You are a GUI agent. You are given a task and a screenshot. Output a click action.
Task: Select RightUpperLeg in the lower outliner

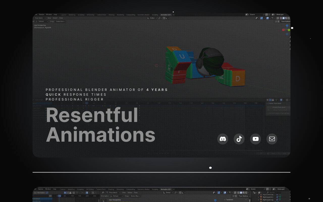(268, 199)
